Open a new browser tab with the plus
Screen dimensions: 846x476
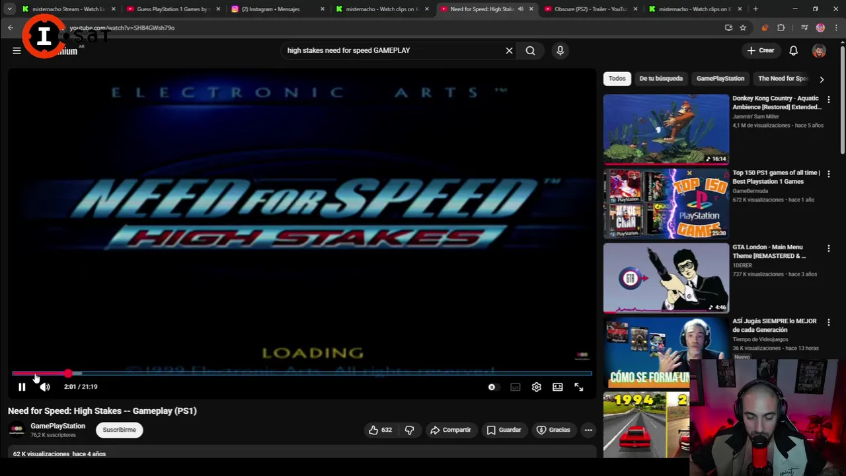[755, 9]
